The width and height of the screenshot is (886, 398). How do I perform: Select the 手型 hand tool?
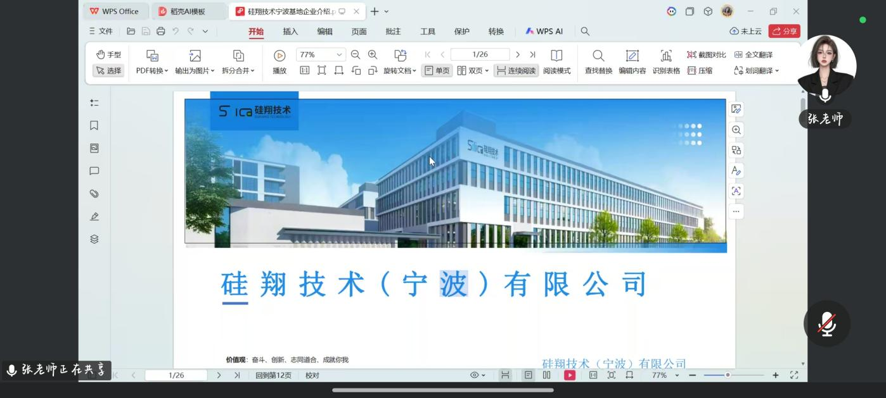[108, 55]
